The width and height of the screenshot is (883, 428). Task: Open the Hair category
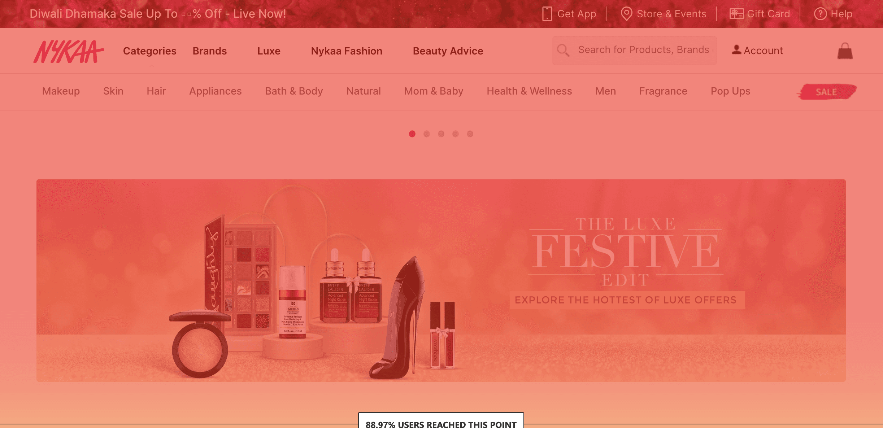156,91
